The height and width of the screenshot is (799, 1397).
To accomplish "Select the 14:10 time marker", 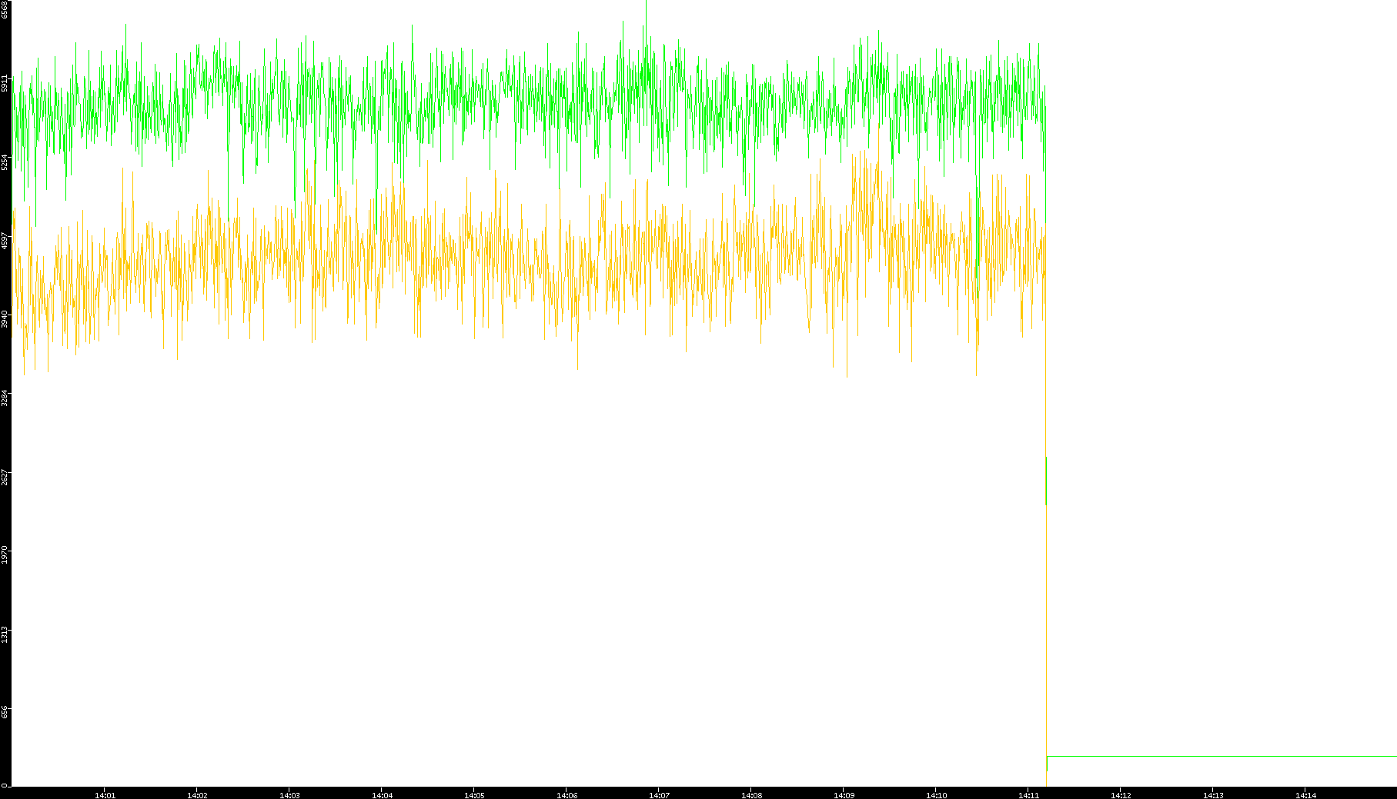I will point(936,794).
